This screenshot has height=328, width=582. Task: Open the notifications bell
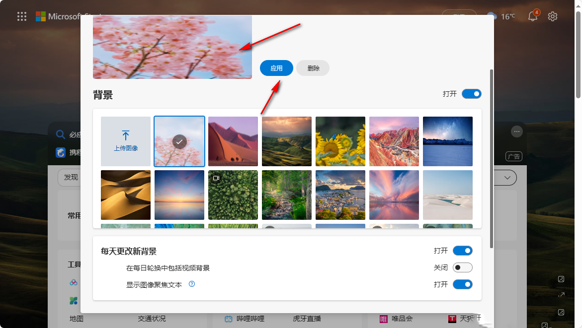click(533, 16)
